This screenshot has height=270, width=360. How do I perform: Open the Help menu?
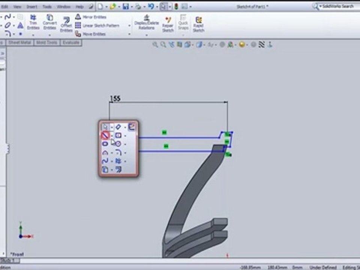pos(79,7)
